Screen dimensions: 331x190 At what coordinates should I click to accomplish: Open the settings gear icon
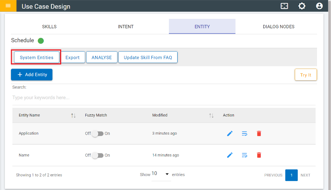click(302, 6)
